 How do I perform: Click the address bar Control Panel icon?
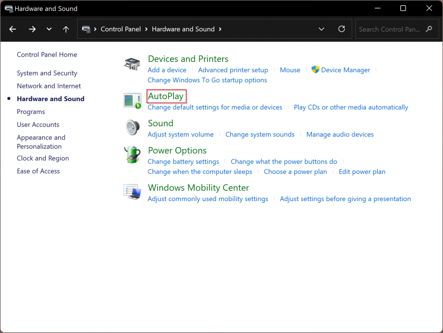coord(86,29)
